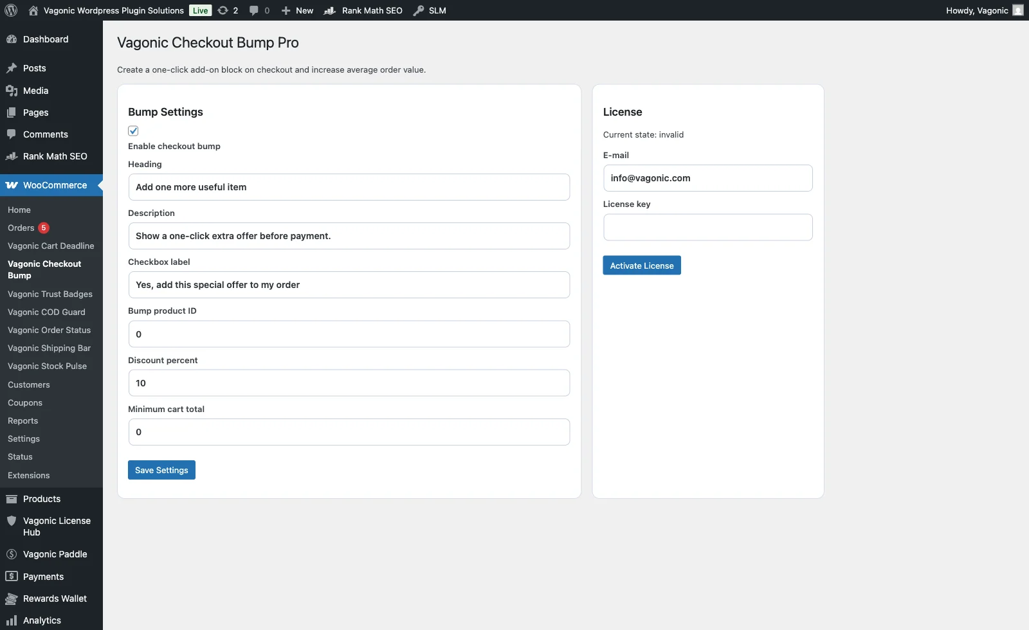Screen dimensions: 1029x630
Task: Click the WordPress logo icon
Action: click(x=11, y=10)
